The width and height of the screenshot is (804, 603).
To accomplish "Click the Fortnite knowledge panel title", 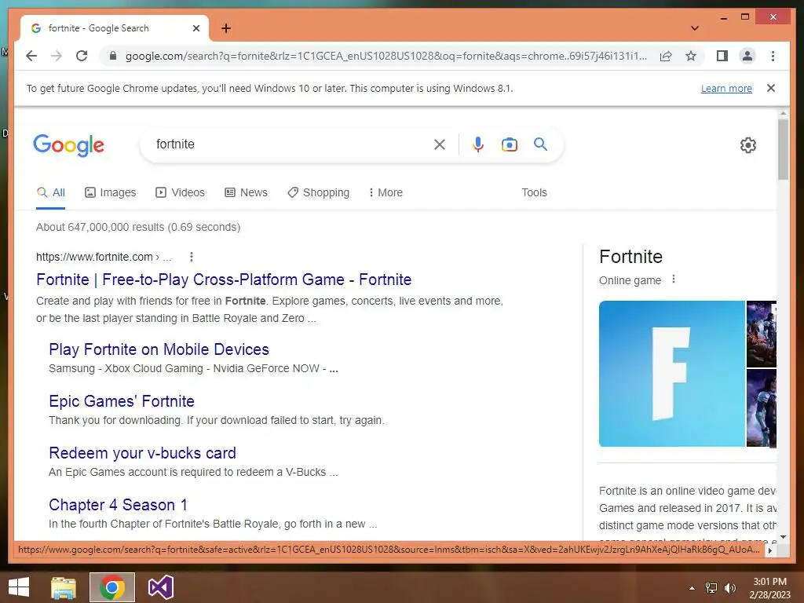I will (x=630, y=257).
